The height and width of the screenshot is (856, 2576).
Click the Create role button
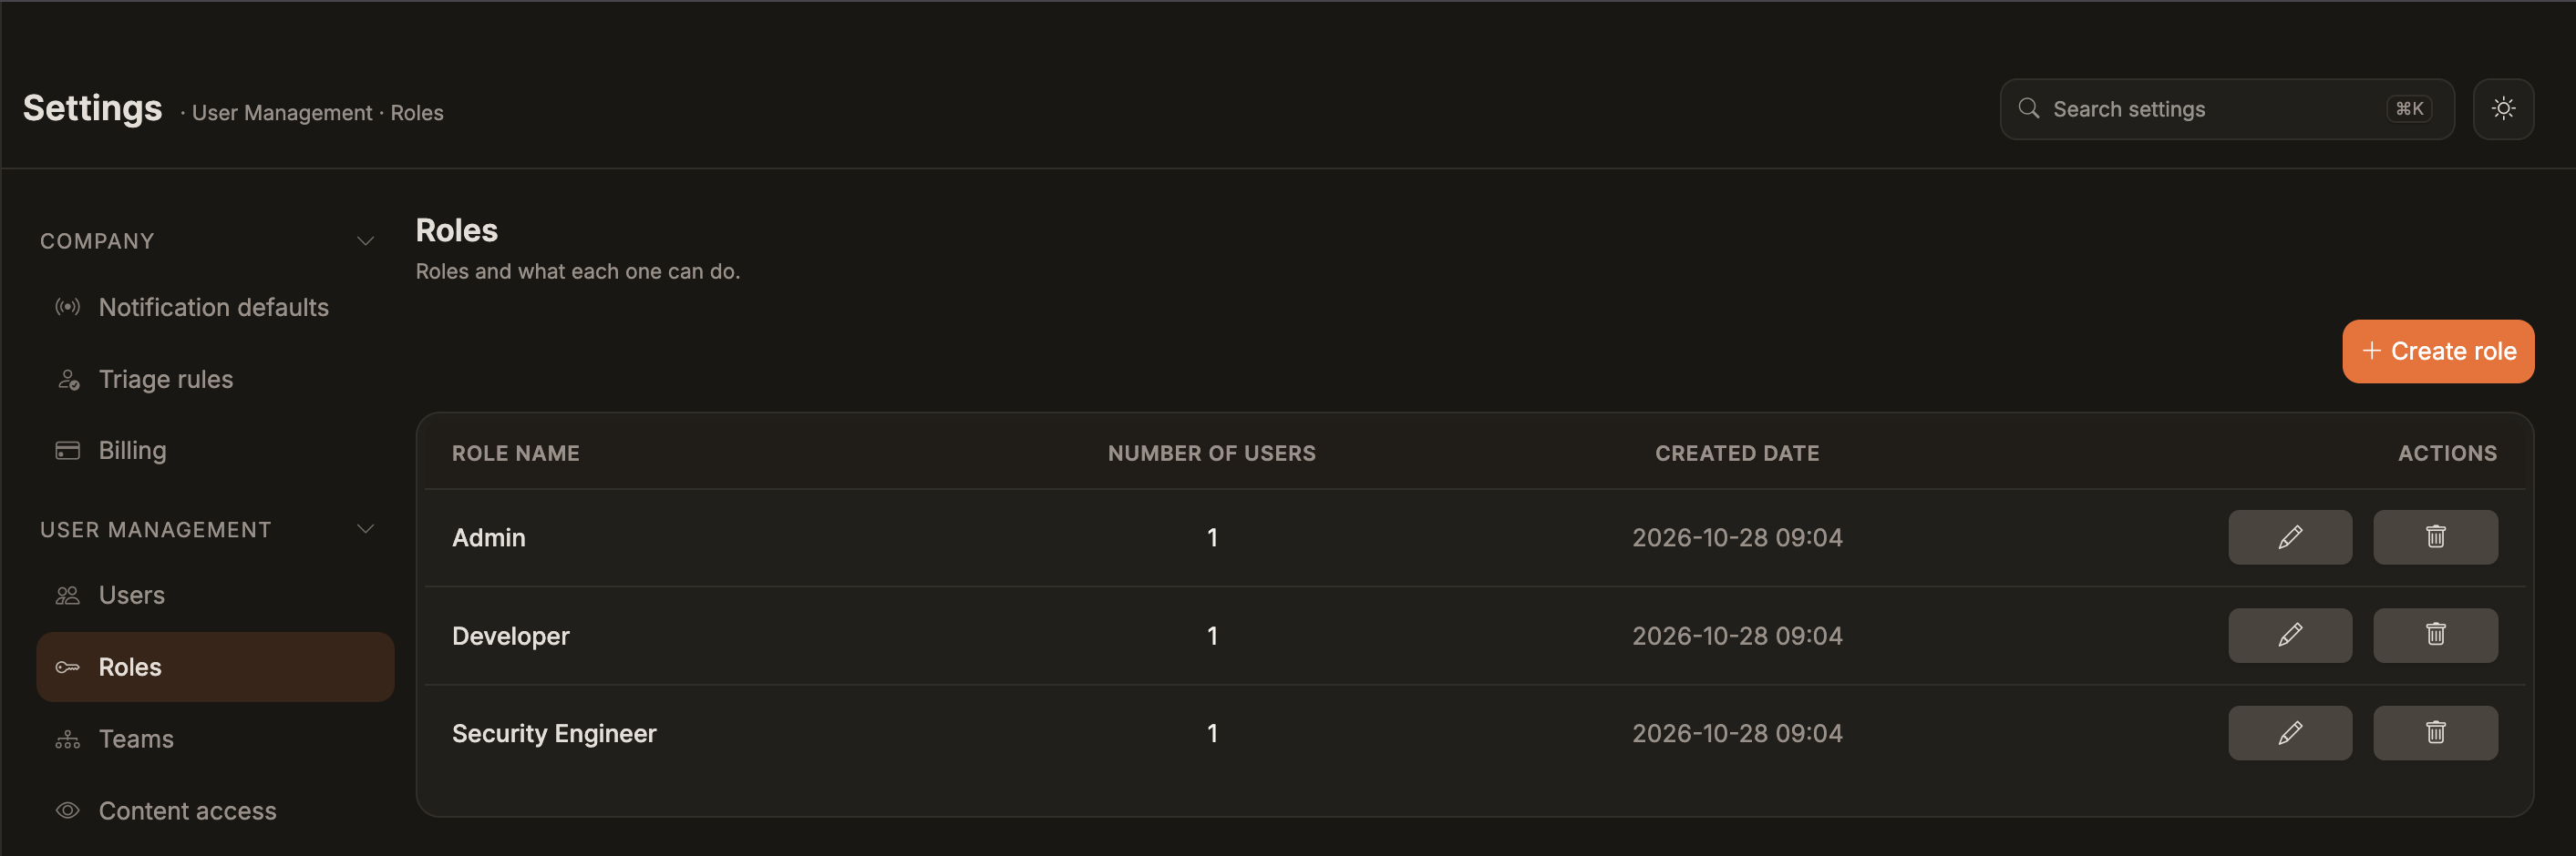tap(2437, 352)
